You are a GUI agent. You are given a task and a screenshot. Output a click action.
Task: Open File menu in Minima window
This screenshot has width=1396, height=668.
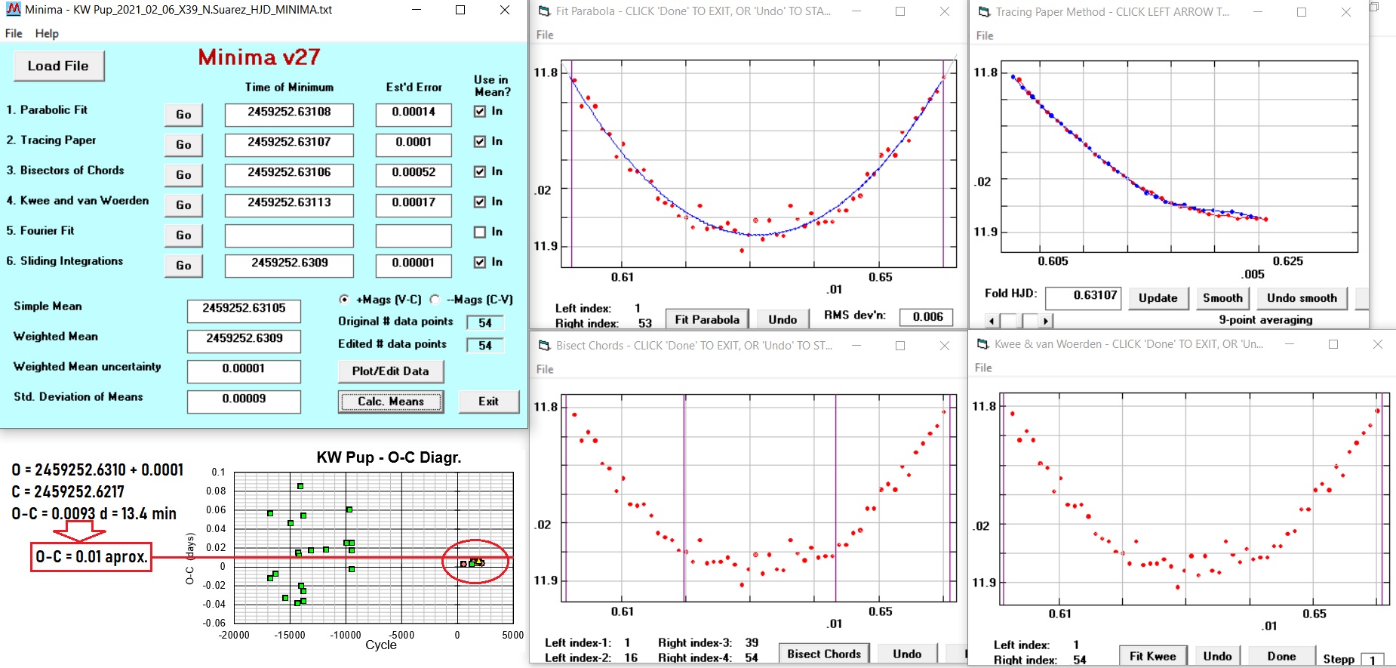point(14,33)
